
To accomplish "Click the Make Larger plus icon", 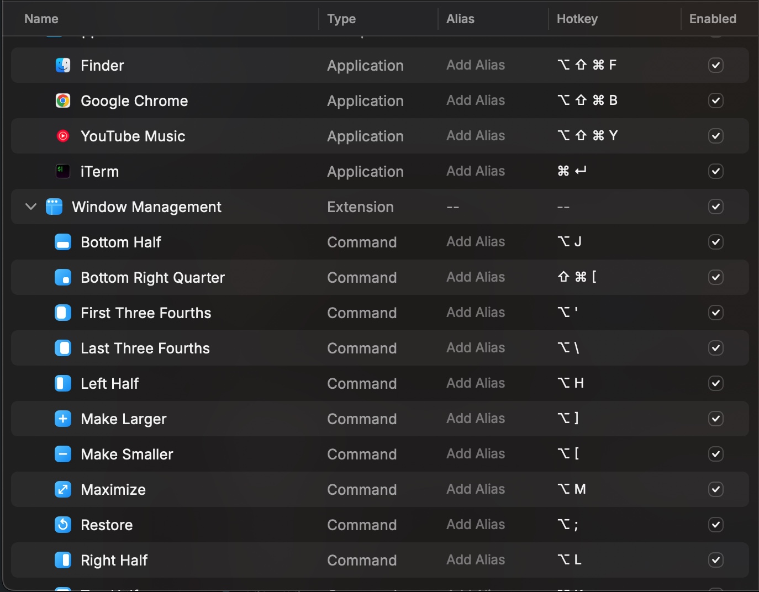I will click(63, 419).
